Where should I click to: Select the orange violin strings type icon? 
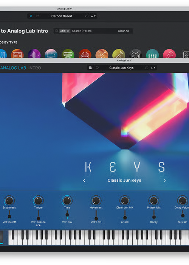click(x=102, y=54)
